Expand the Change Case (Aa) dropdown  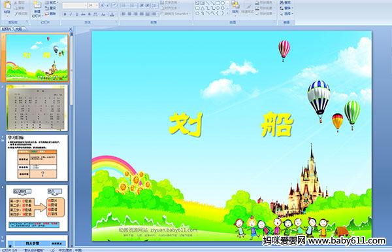coord(104,14)
